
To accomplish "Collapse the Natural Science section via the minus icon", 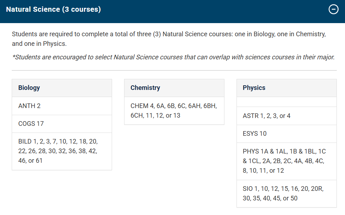I will coord(333,10).
